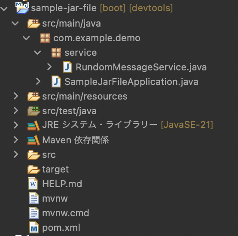Click the sample-jar-file Maven project icon
This screenshot has height=236, width=238.
tap(22, 7)
